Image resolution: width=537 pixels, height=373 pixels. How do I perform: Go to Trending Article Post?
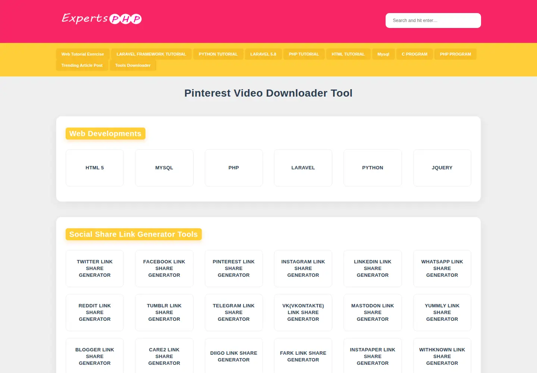click(x=82, y=65)
